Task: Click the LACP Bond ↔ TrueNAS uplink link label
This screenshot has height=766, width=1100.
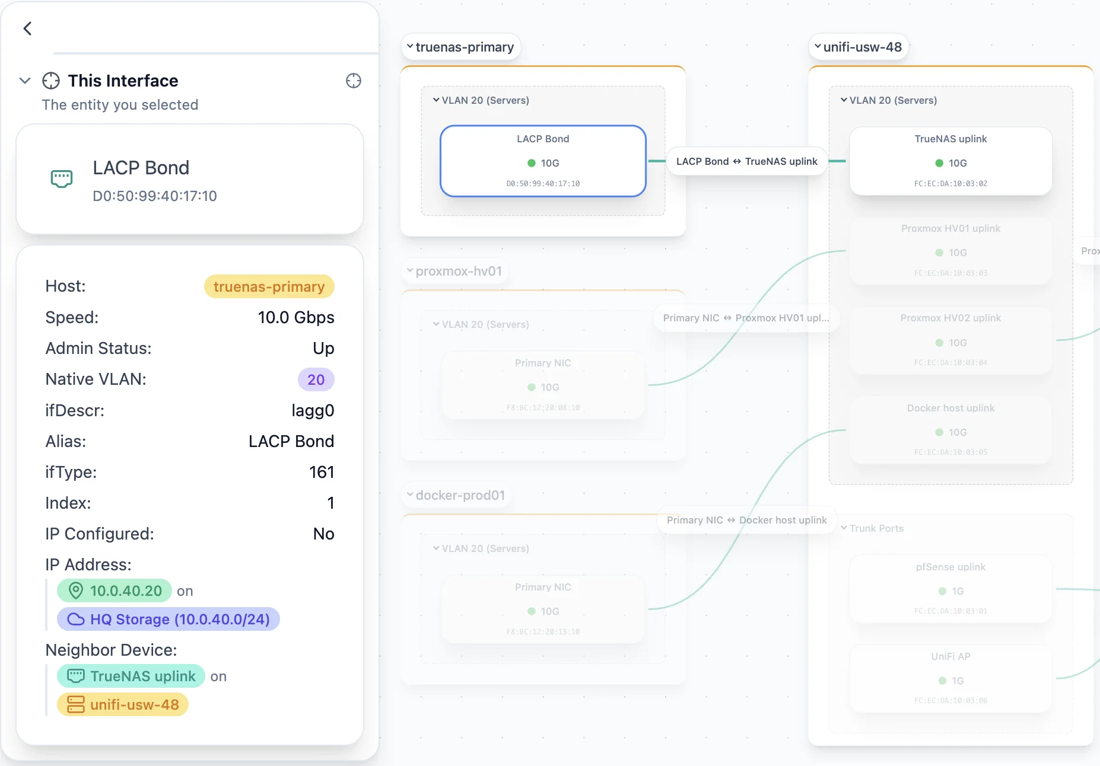Action: [747, 161]
